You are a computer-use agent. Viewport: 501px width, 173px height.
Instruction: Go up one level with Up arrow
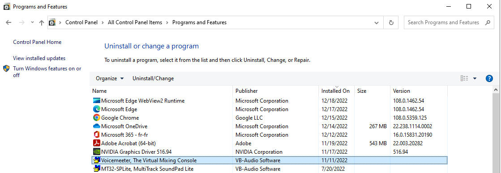[x=41, y=22]
